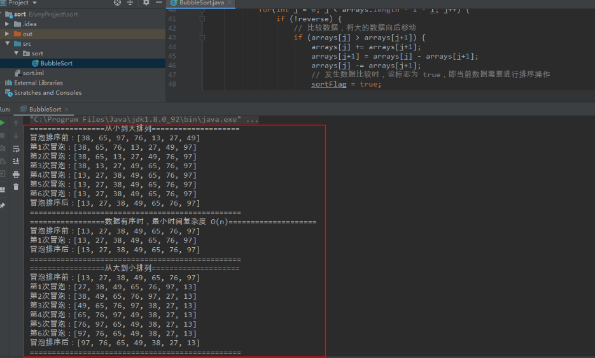Click the '数据有序时' O(n) header line
Screen dimensions: 595x358
pyautogui.click(x=173, y=222)
